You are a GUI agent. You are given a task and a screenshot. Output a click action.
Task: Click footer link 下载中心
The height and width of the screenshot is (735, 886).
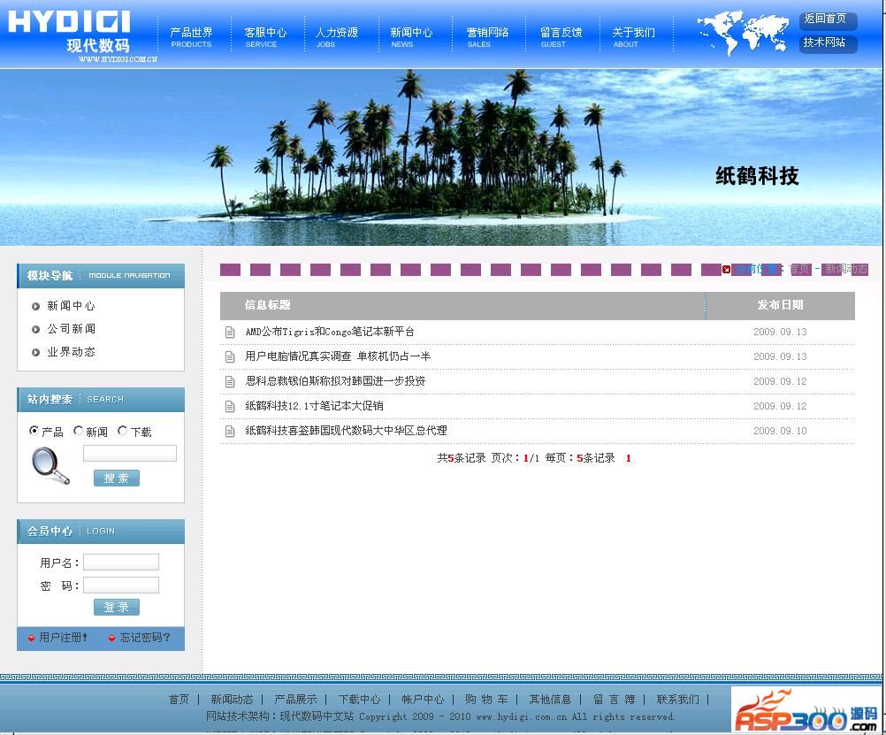click(359, 700)
